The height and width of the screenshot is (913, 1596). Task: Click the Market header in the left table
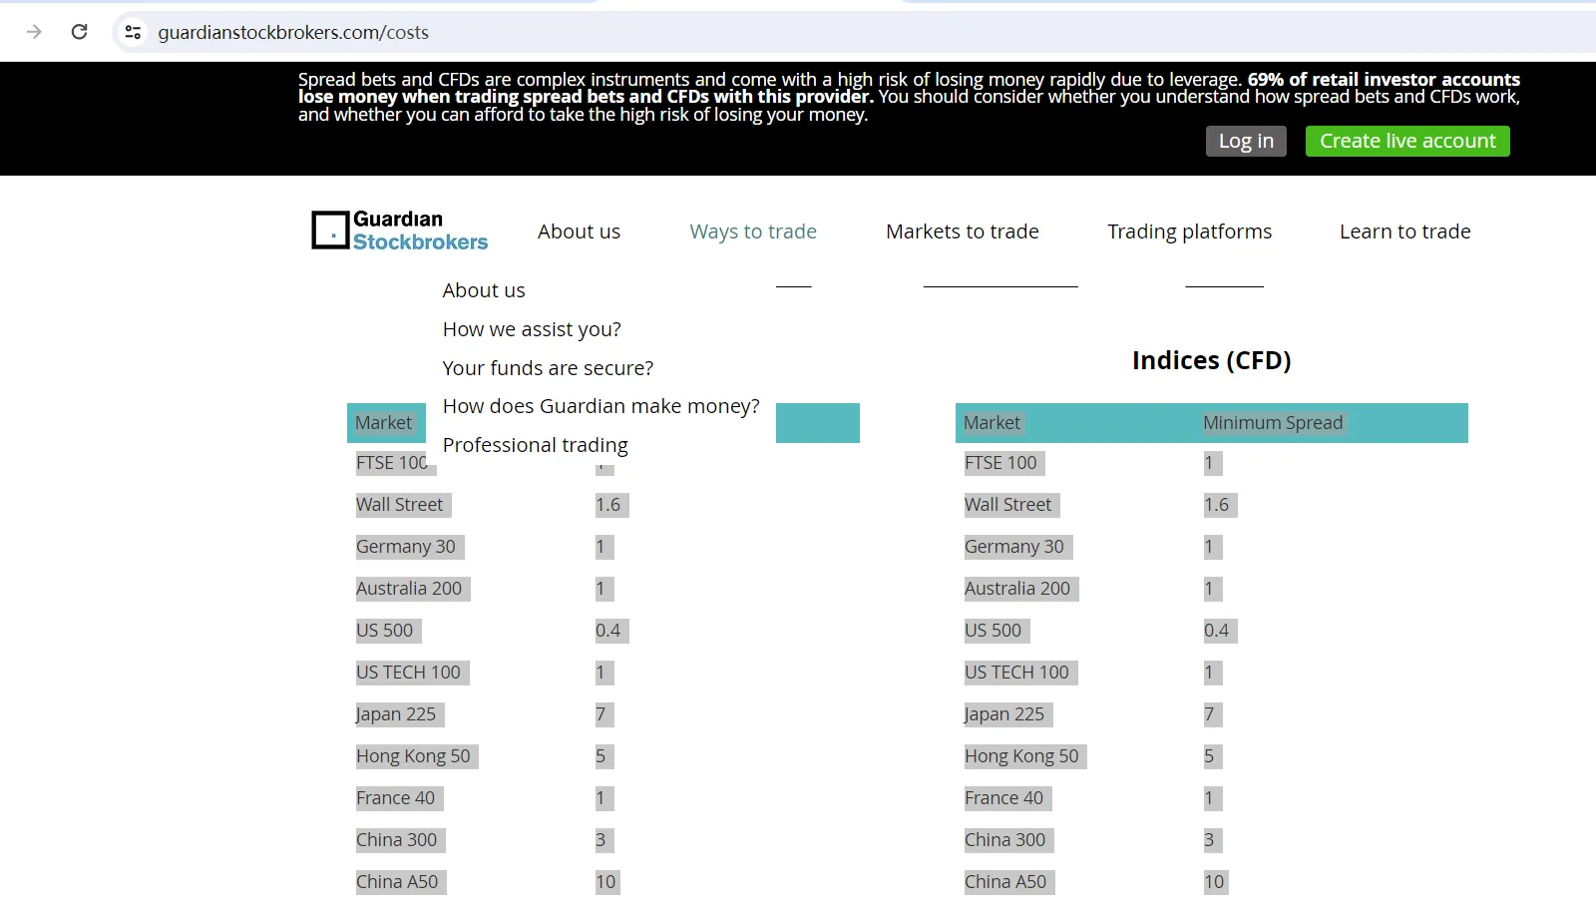coord(383,423)
